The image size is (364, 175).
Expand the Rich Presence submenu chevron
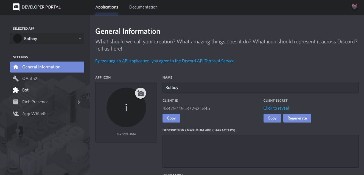tap(79, 102)
